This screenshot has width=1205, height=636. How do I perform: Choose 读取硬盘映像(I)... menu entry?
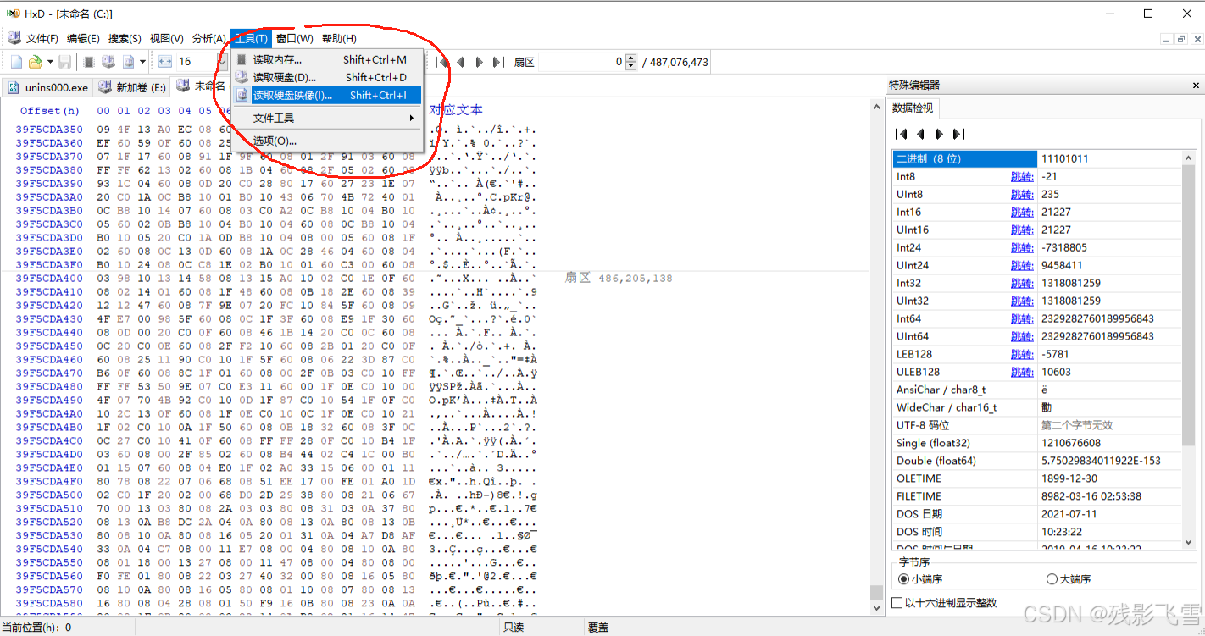(327, 95)
